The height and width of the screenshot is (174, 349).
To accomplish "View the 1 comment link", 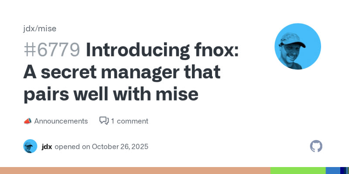I will [130, 121].
